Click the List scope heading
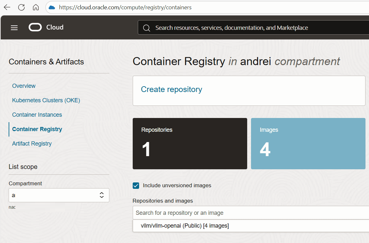Screen dimensions: 369x243 click(x=23, y=167)
